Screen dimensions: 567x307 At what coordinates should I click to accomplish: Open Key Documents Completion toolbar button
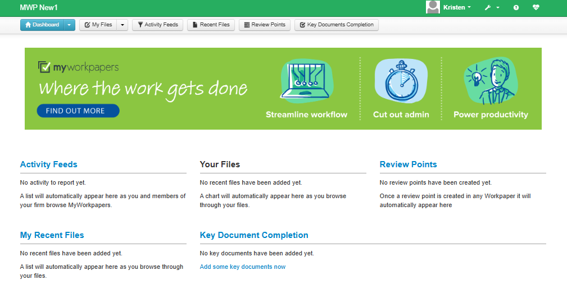[337, 25]
